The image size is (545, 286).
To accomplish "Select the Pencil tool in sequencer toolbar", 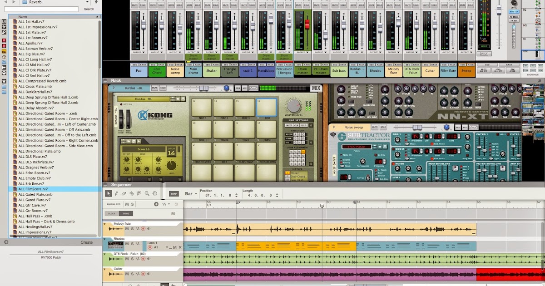I will click(116, 193).
